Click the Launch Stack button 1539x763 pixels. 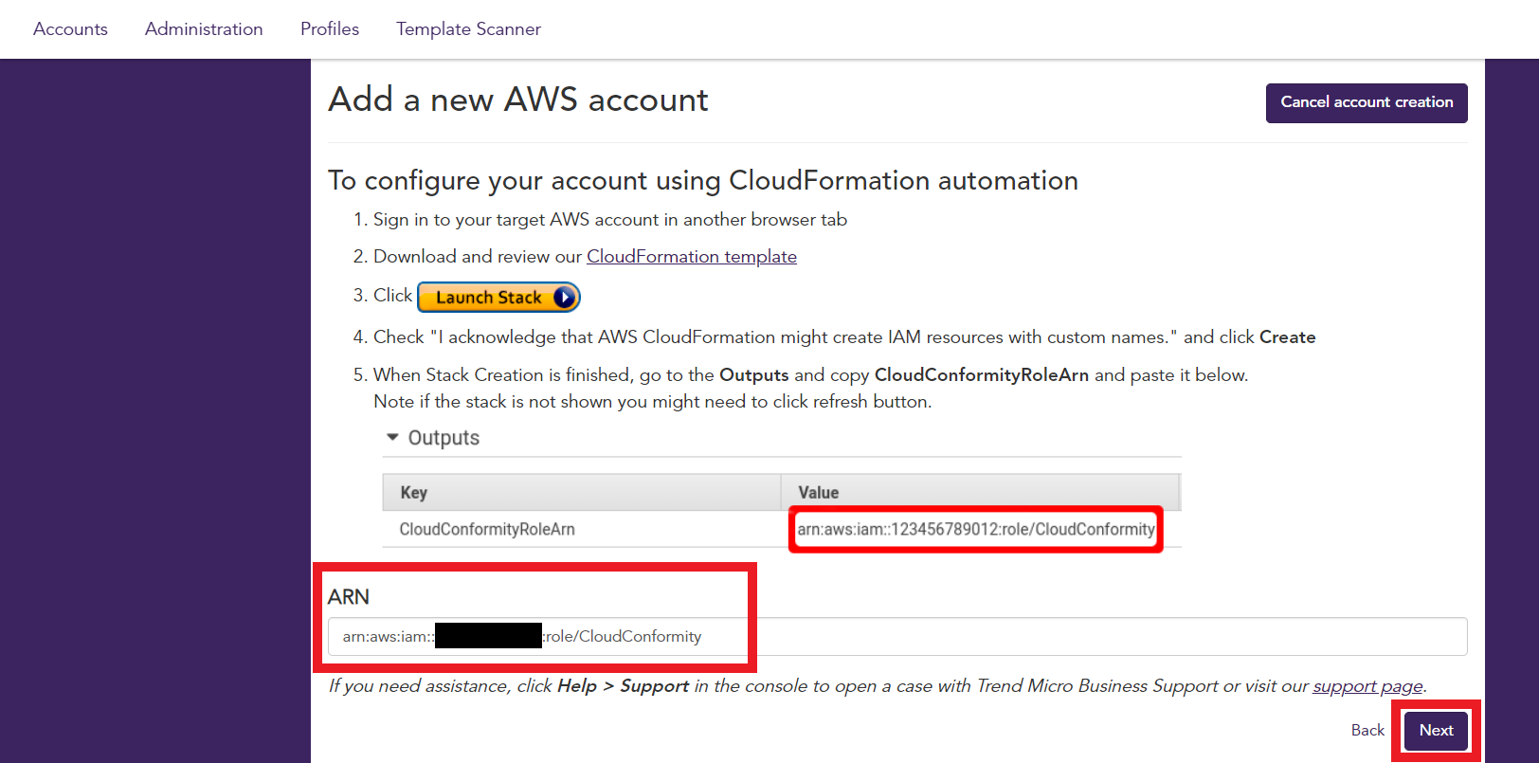pyautogui.click(x=498, y=298)
